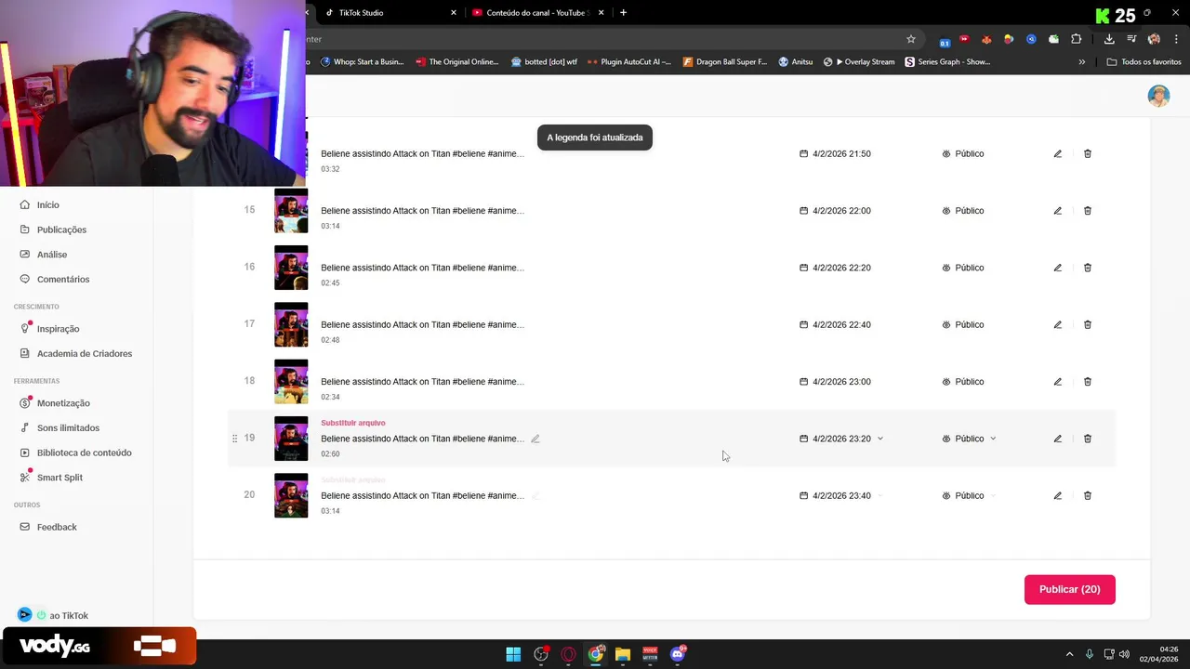The image size is (1190, 669).
Task: Open the Whop: Start a Busin... bookmark
Action: click(x=362, y=62)
